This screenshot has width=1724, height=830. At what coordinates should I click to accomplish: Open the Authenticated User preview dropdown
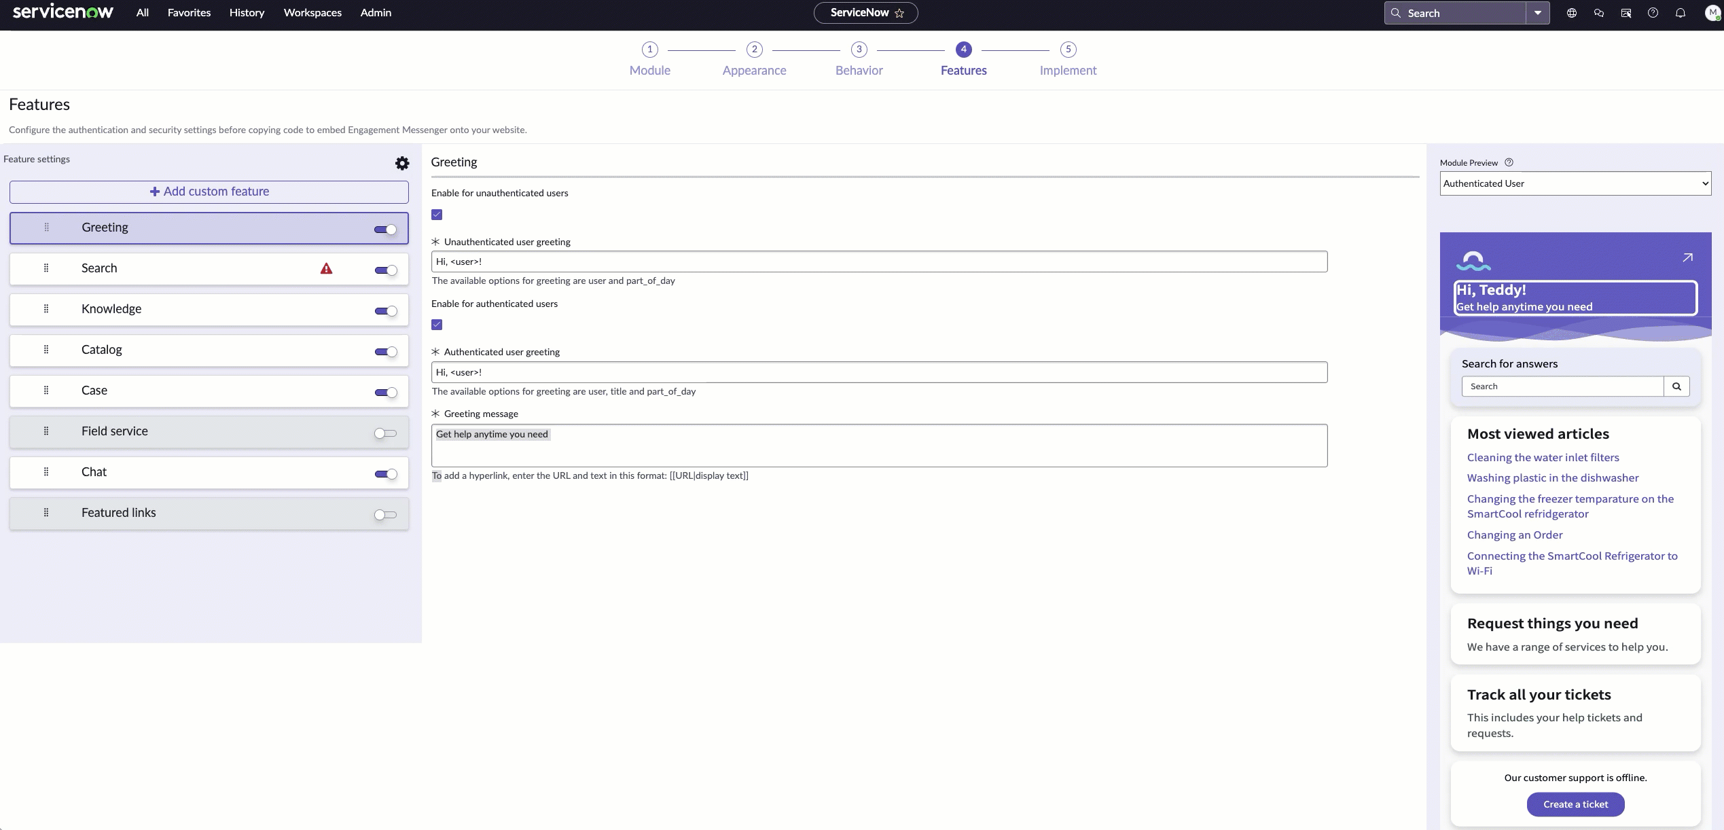1575,183
